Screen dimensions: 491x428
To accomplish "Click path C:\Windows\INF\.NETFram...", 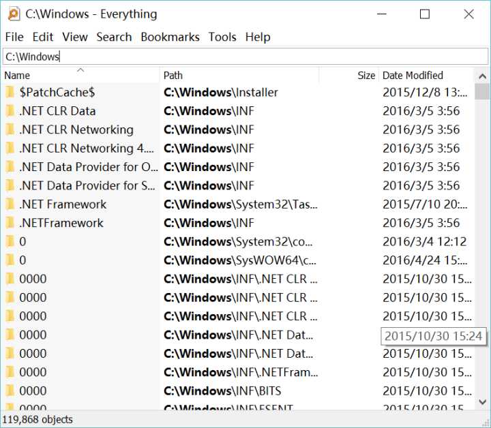I will (241, 372).
